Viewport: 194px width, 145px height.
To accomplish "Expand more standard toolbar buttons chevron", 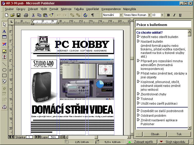I will pos(97,13).
